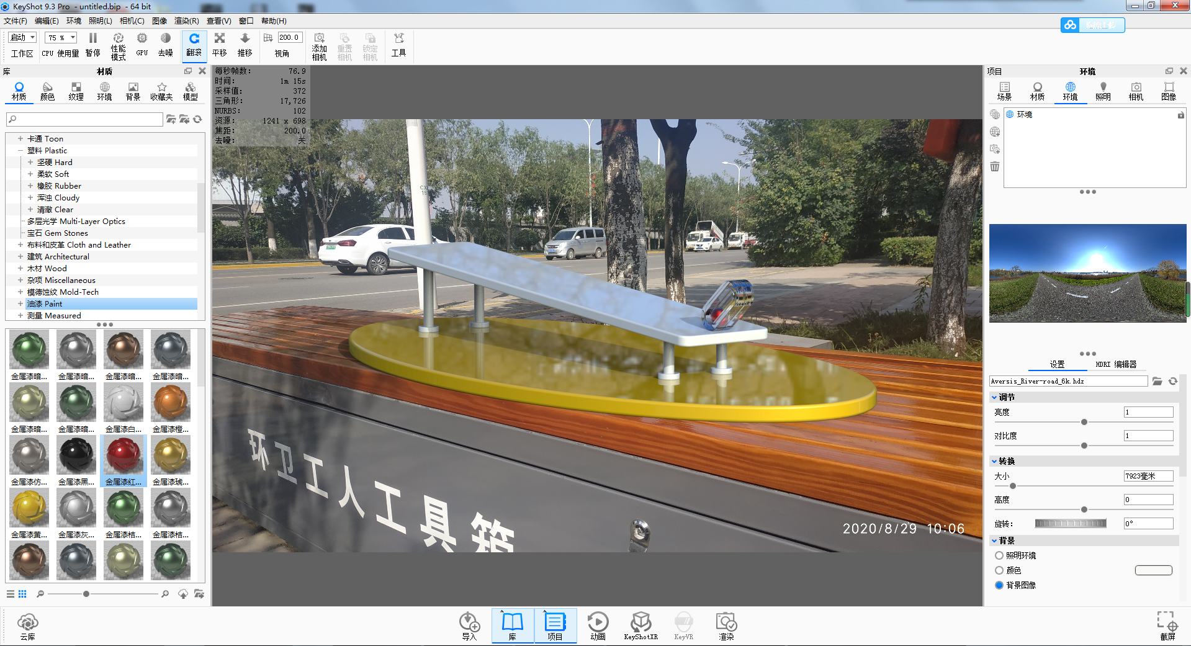
Task: Open the HDRI 编辑器 tab
Action: tap(1116, 364)
